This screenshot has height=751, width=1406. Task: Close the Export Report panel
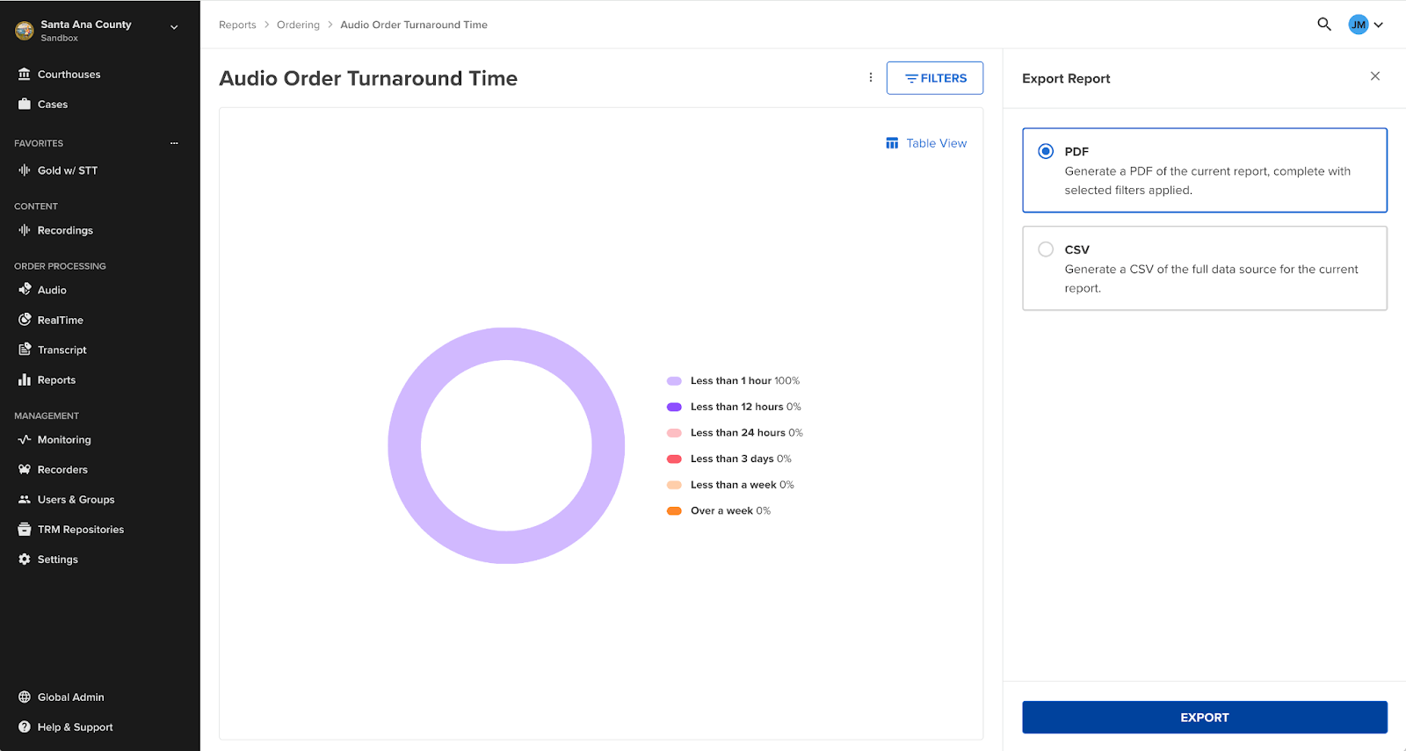pos(1375,76)
